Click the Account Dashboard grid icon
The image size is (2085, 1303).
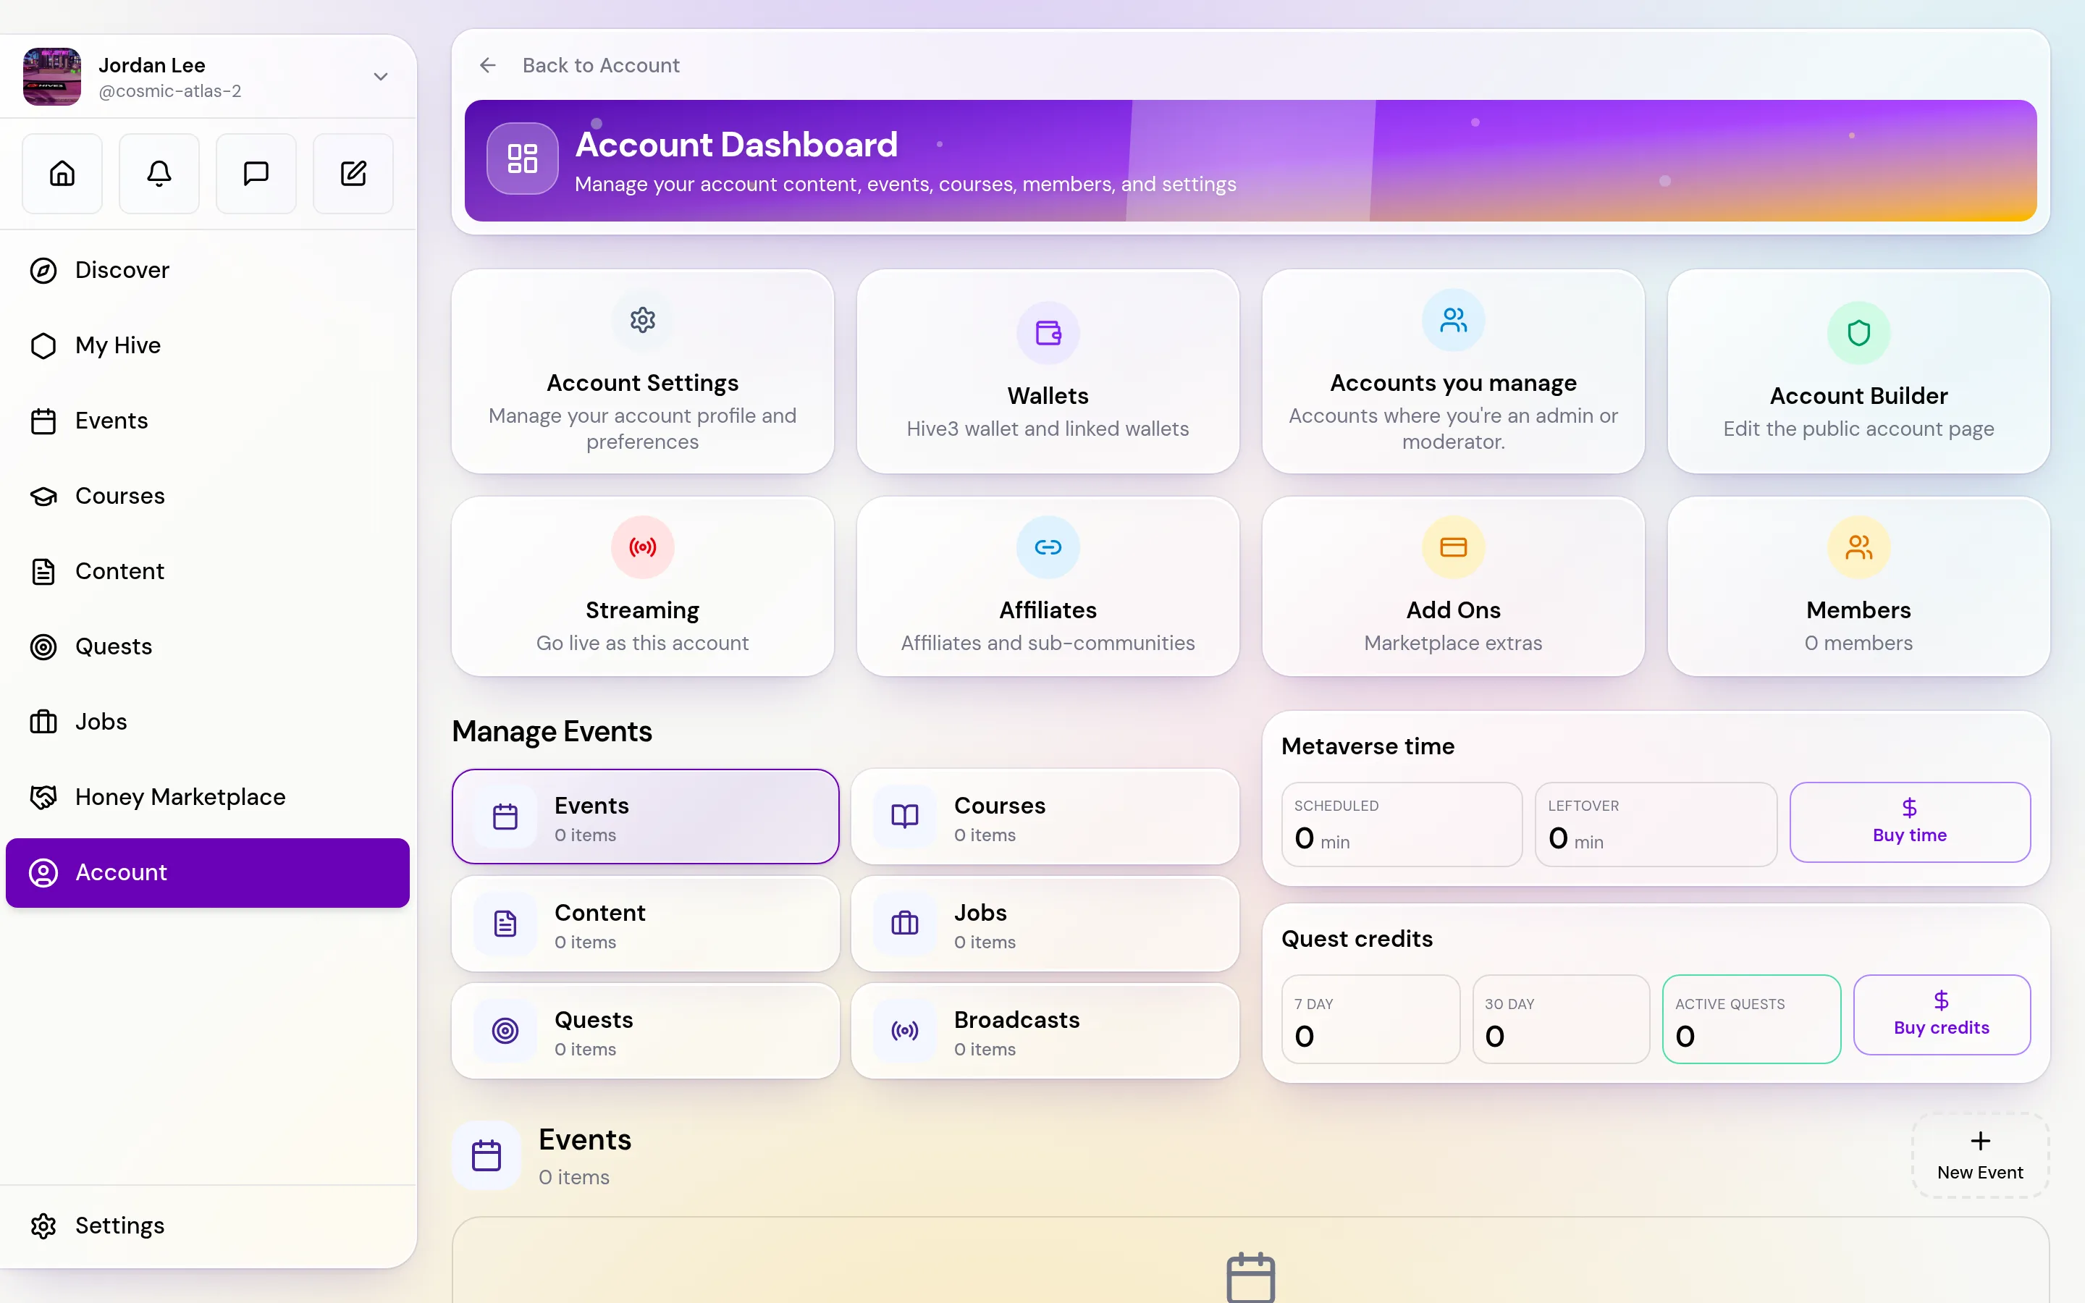522,159
